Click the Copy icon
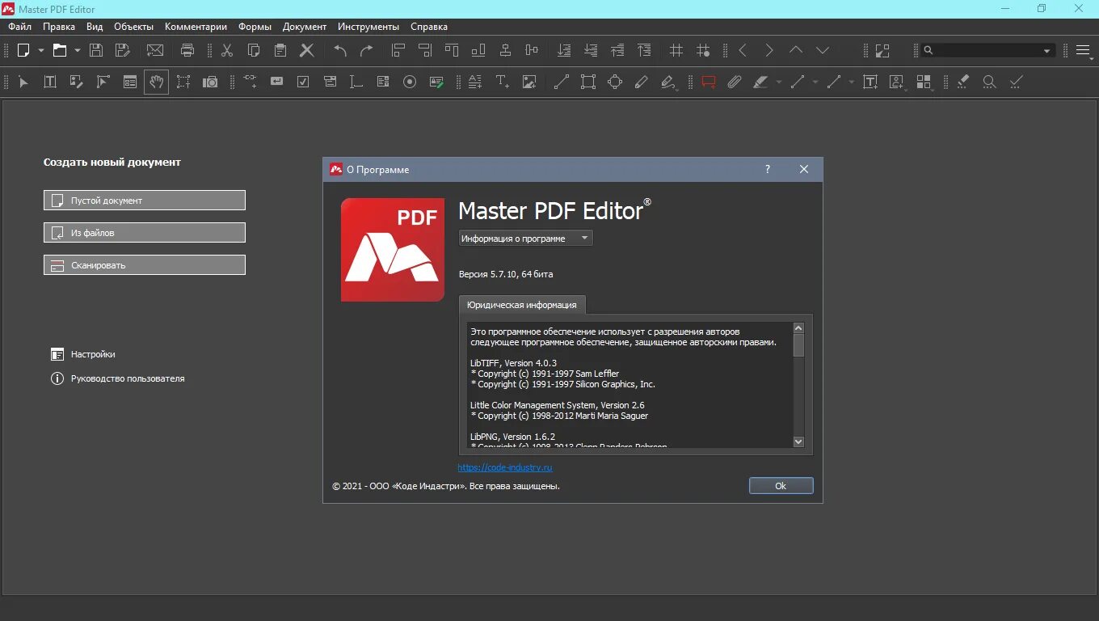Viewport: 1099px width, 621px height. click(254, 50)
